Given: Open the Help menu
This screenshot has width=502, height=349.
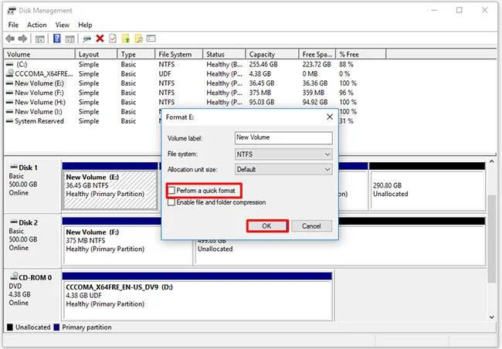Looking at the screenshot, I should tap(85, 25).
